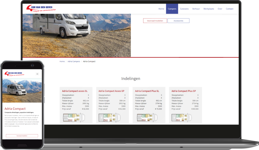Click the price € 70.900 in Plus SL card
This screenshot has width=259, height=150.
tap(158, 109)
